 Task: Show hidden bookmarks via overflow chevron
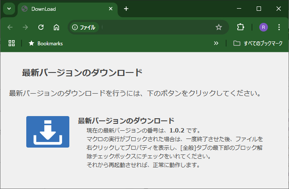click(216, 43)
